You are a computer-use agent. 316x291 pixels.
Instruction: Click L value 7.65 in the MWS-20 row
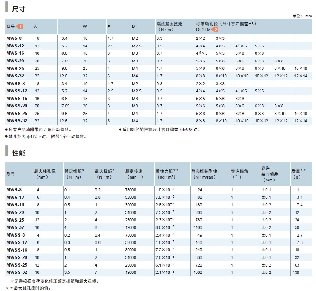(65, 61)
